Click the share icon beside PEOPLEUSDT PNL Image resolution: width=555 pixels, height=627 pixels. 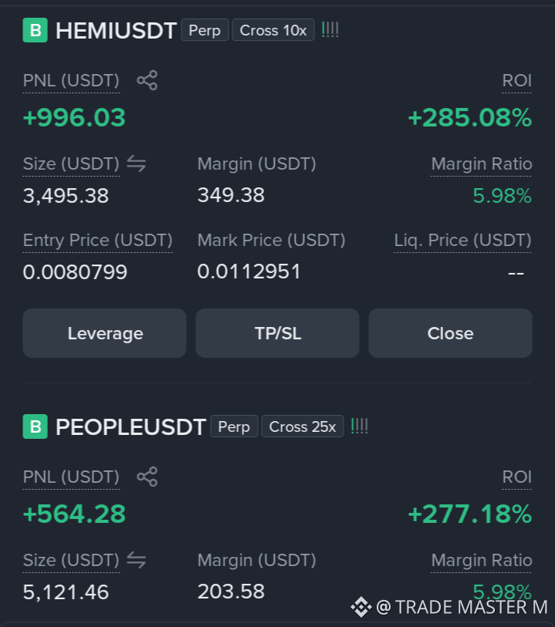click(x=147, y=477)
